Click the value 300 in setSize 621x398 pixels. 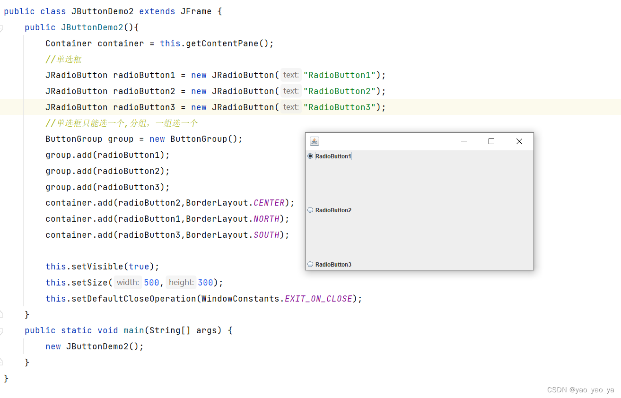click(205, 283)
